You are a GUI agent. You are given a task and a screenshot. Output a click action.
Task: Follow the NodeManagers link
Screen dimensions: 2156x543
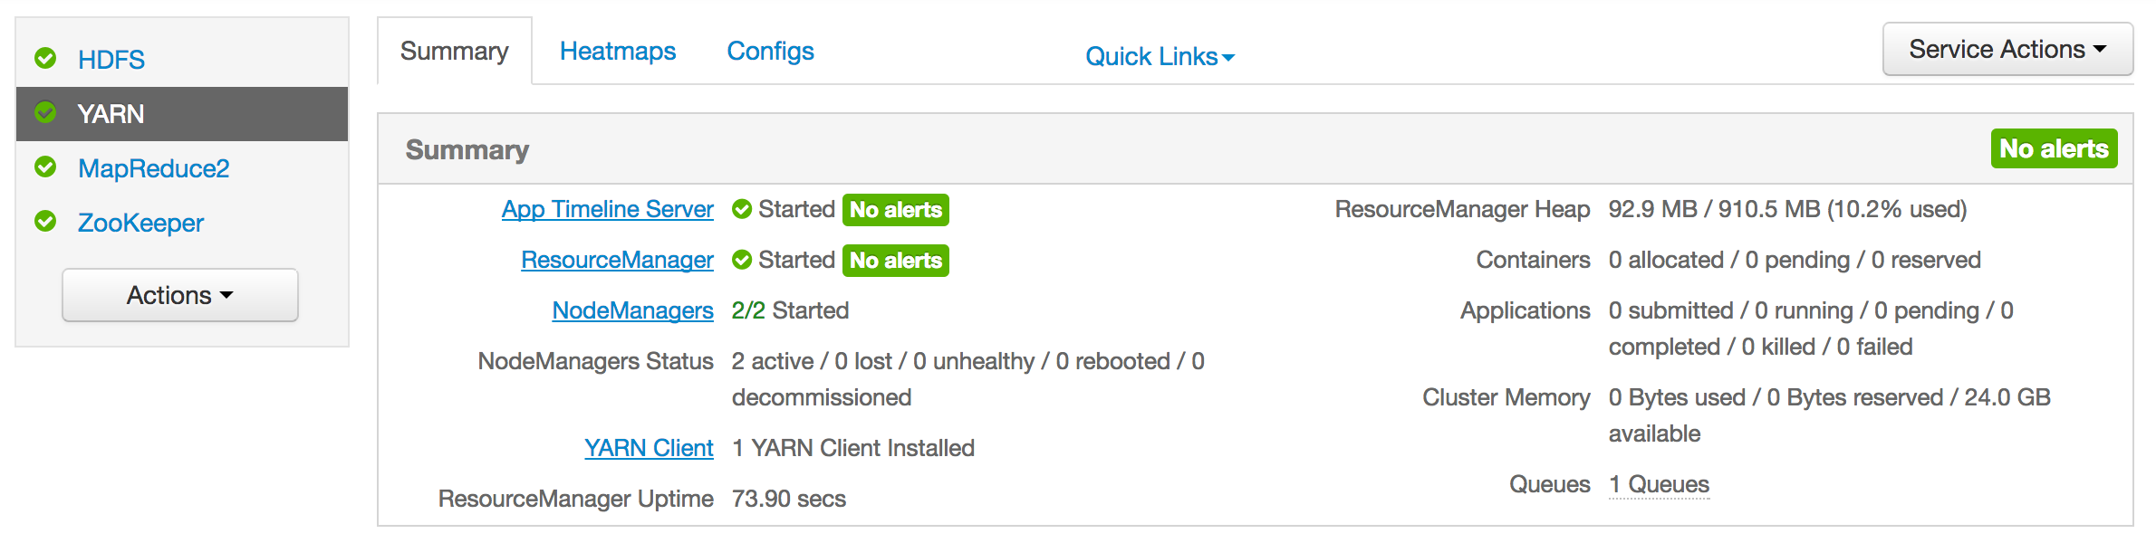point(632,311)
